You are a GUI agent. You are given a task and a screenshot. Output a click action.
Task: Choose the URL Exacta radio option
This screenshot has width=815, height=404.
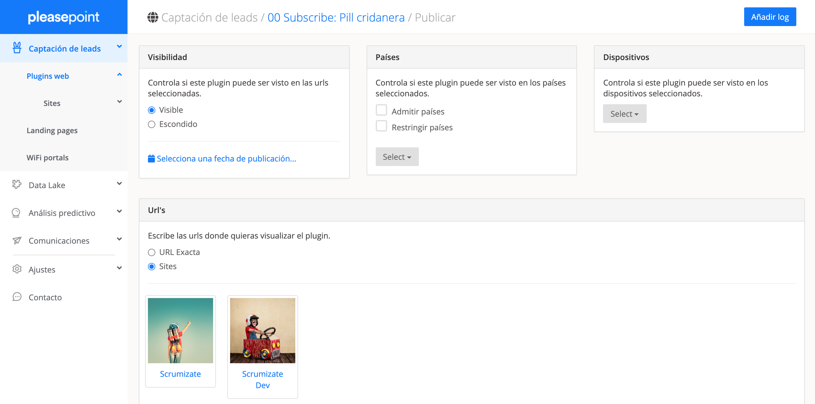coord(152,252)
